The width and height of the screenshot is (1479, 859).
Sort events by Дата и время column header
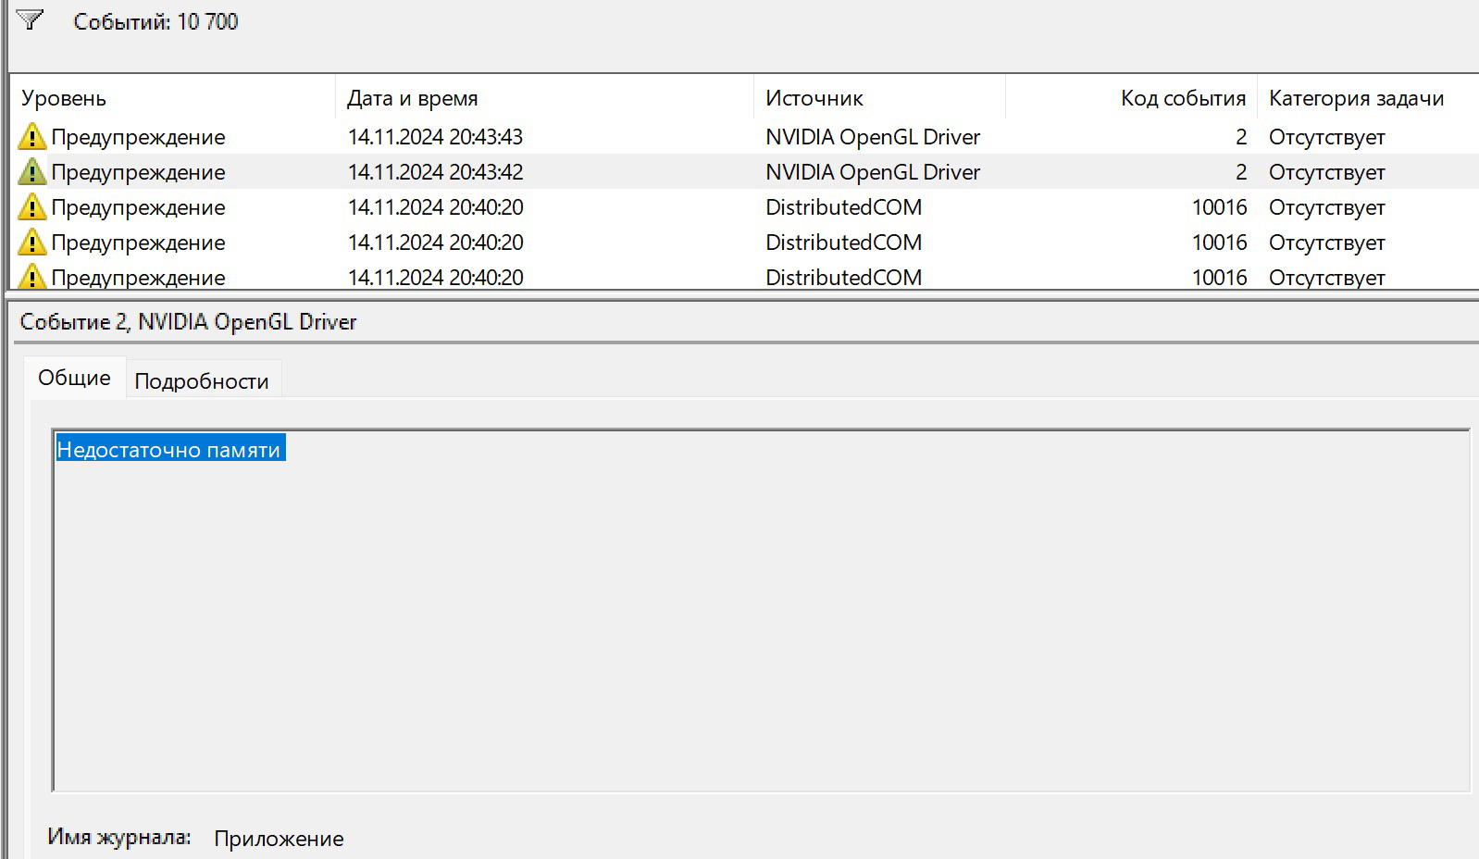tap(545, 98)
